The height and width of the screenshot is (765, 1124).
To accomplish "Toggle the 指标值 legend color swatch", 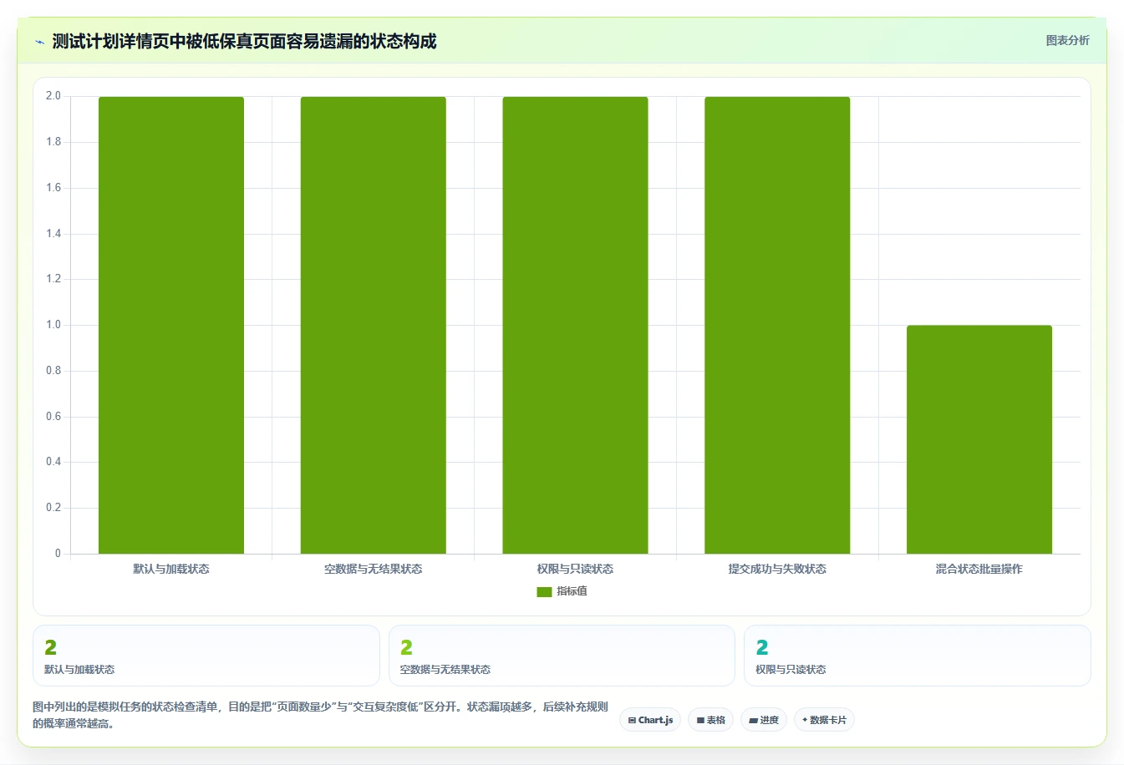I will [x=544, y=591].
